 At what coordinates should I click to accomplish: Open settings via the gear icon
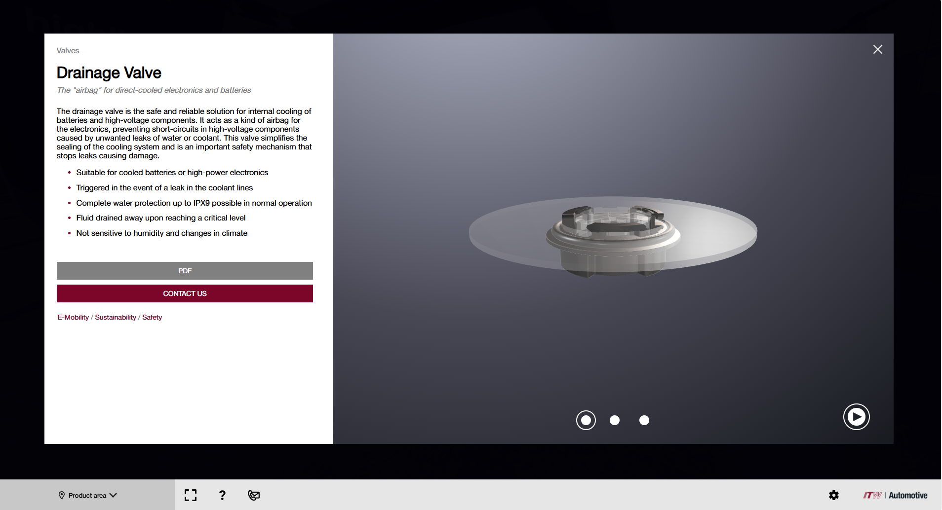[x=833, y=495]
